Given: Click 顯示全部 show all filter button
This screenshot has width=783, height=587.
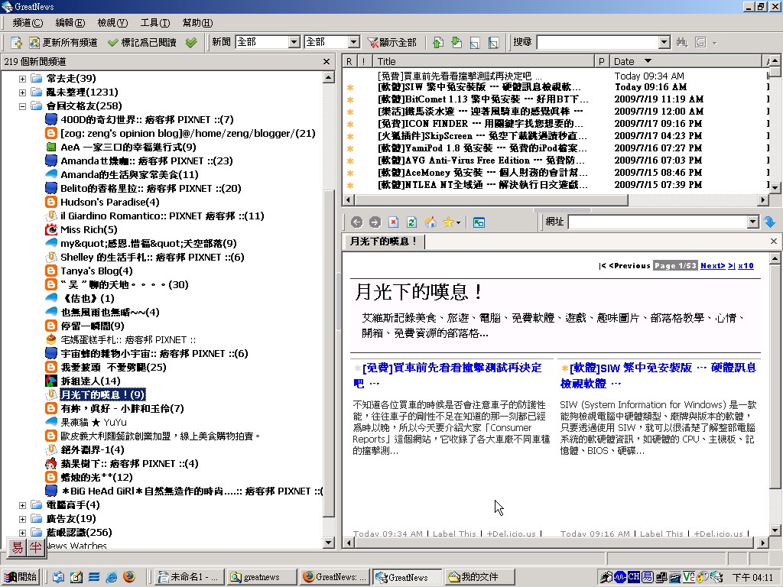Looking at the screenshot, I should click(391, 43).
